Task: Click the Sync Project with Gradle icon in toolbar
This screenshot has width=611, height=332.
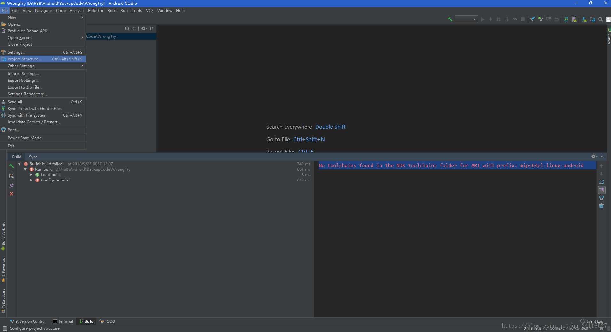Action: [x=566, y=19]
